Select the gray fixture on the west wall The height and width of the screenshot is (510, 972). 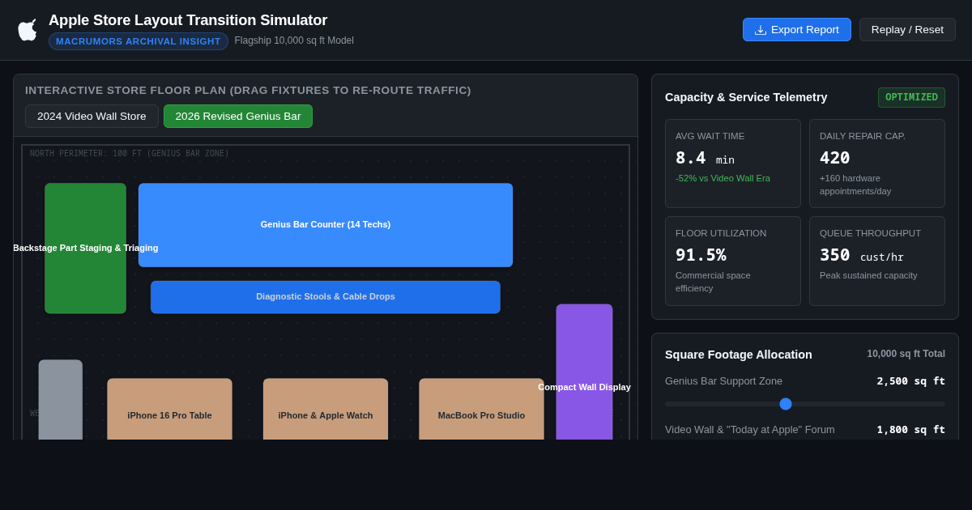coord(61,400)
